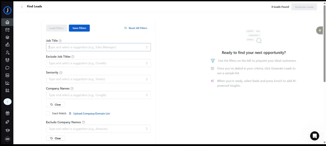Open the home icon in the sidebar
326x146 pixels.
coord(7,22)
